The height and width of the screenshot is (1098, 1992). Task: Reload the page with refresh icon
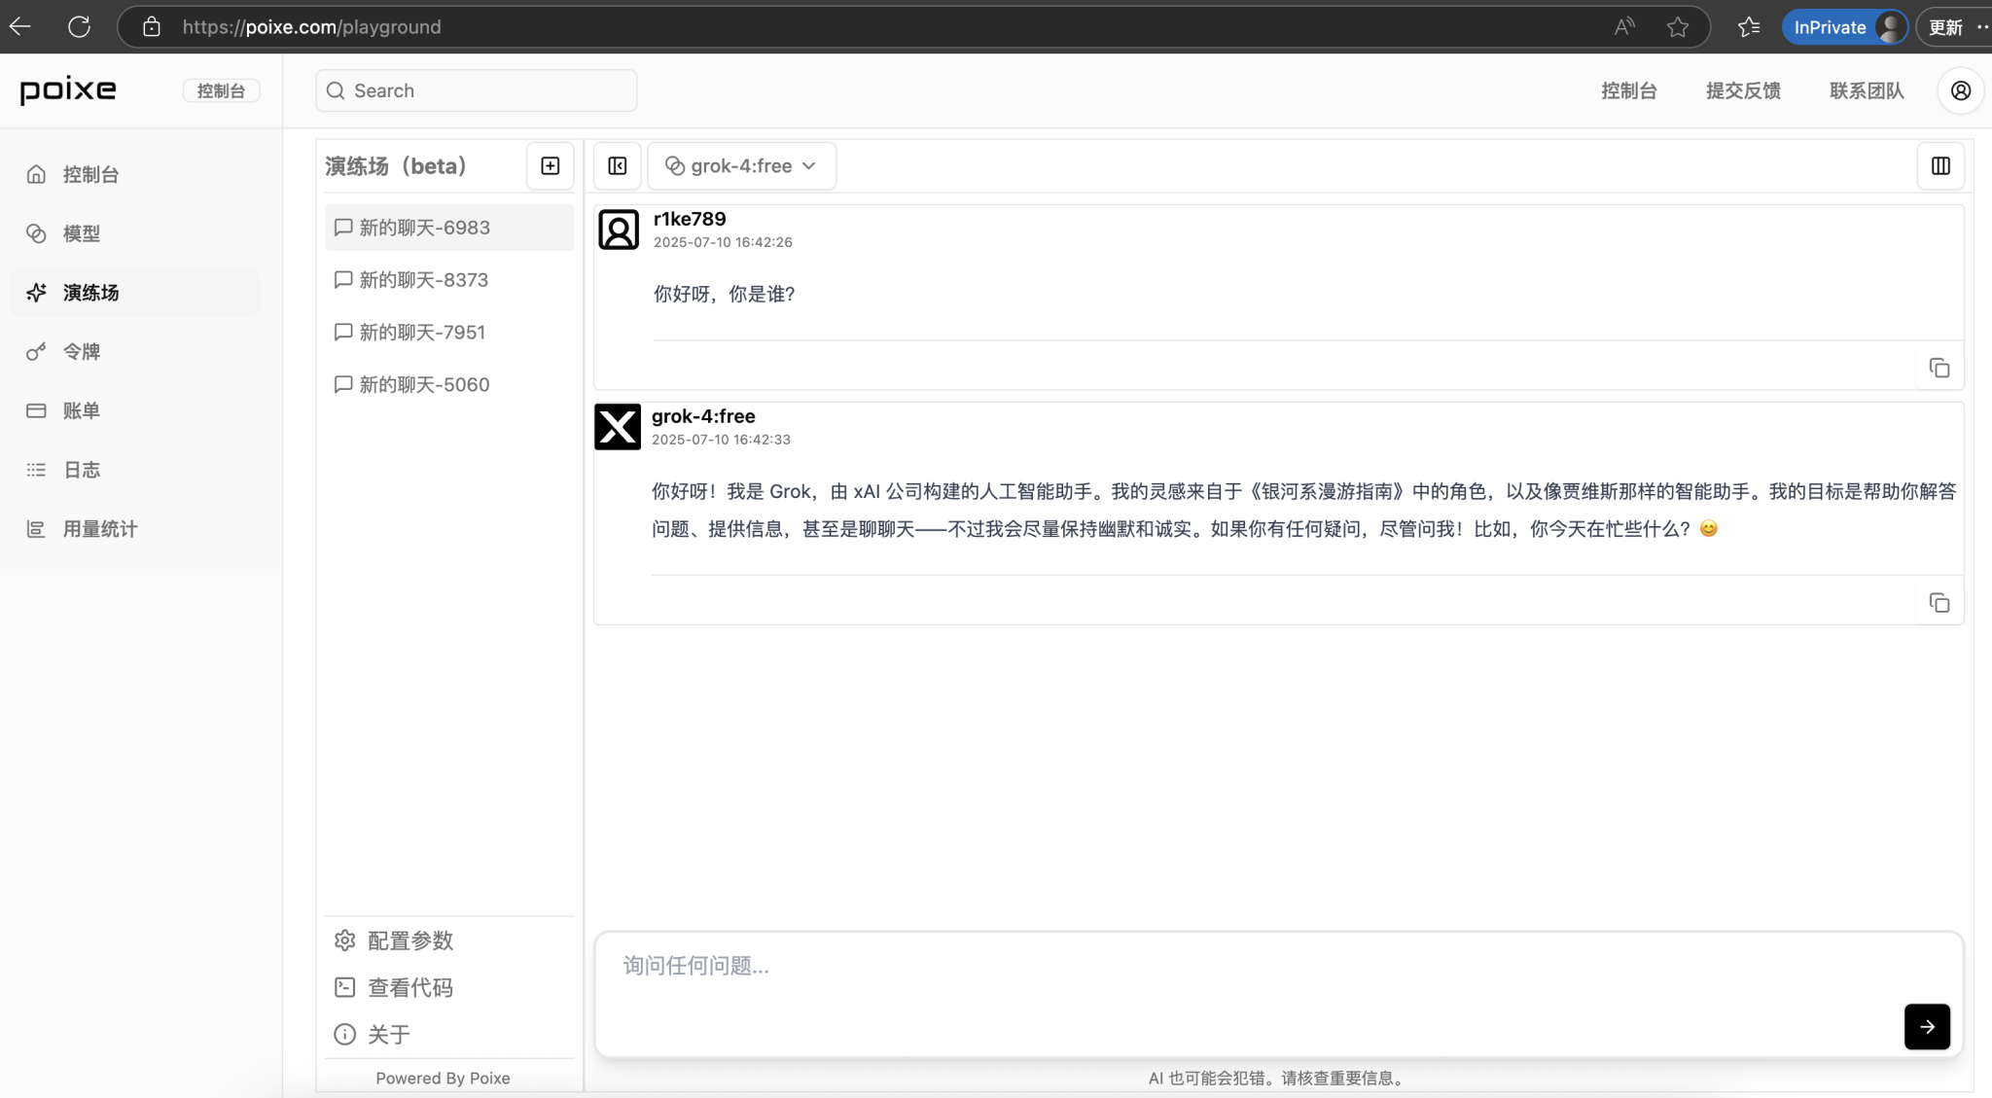click(80, 26)
